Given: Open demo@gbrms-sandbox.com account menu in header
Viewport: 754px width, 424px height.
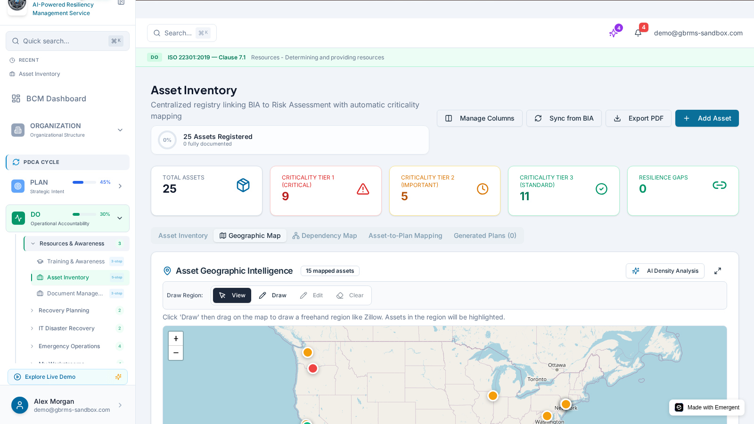Looking at the screenshot, I should [698, 33].
